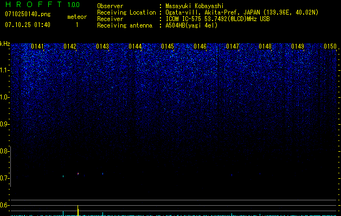Click the Receiving antenna field label
Image resolution: width=341 pixels, height=216 pixels.
pos(125,25)
